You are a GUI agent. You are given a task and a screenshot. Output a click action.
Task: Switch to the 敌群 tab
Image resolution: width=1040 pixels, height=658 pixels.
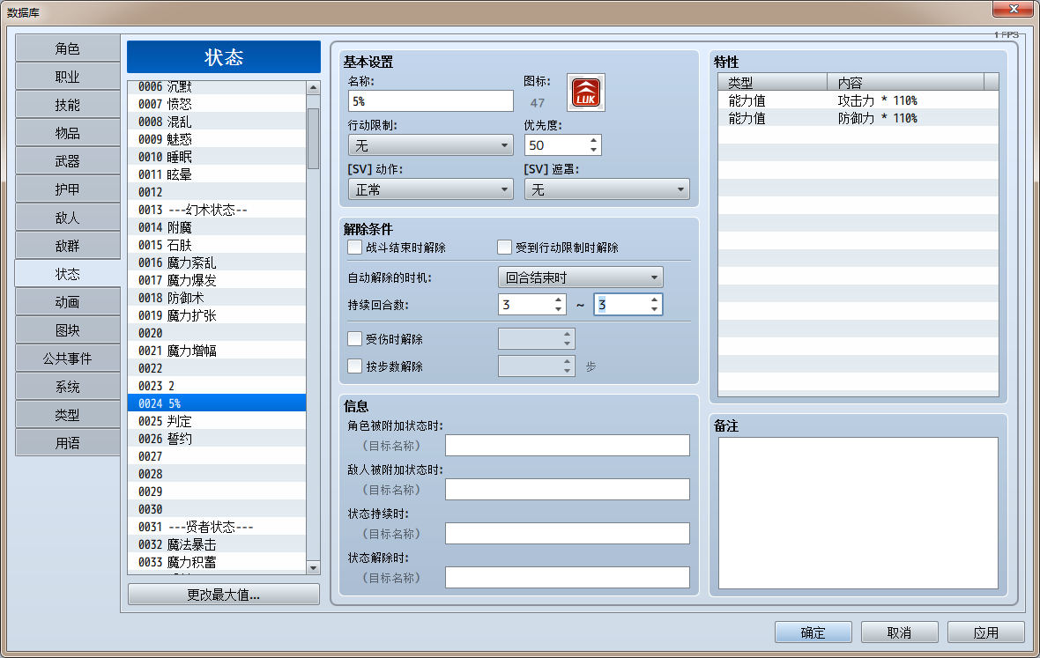coord(68,246)
